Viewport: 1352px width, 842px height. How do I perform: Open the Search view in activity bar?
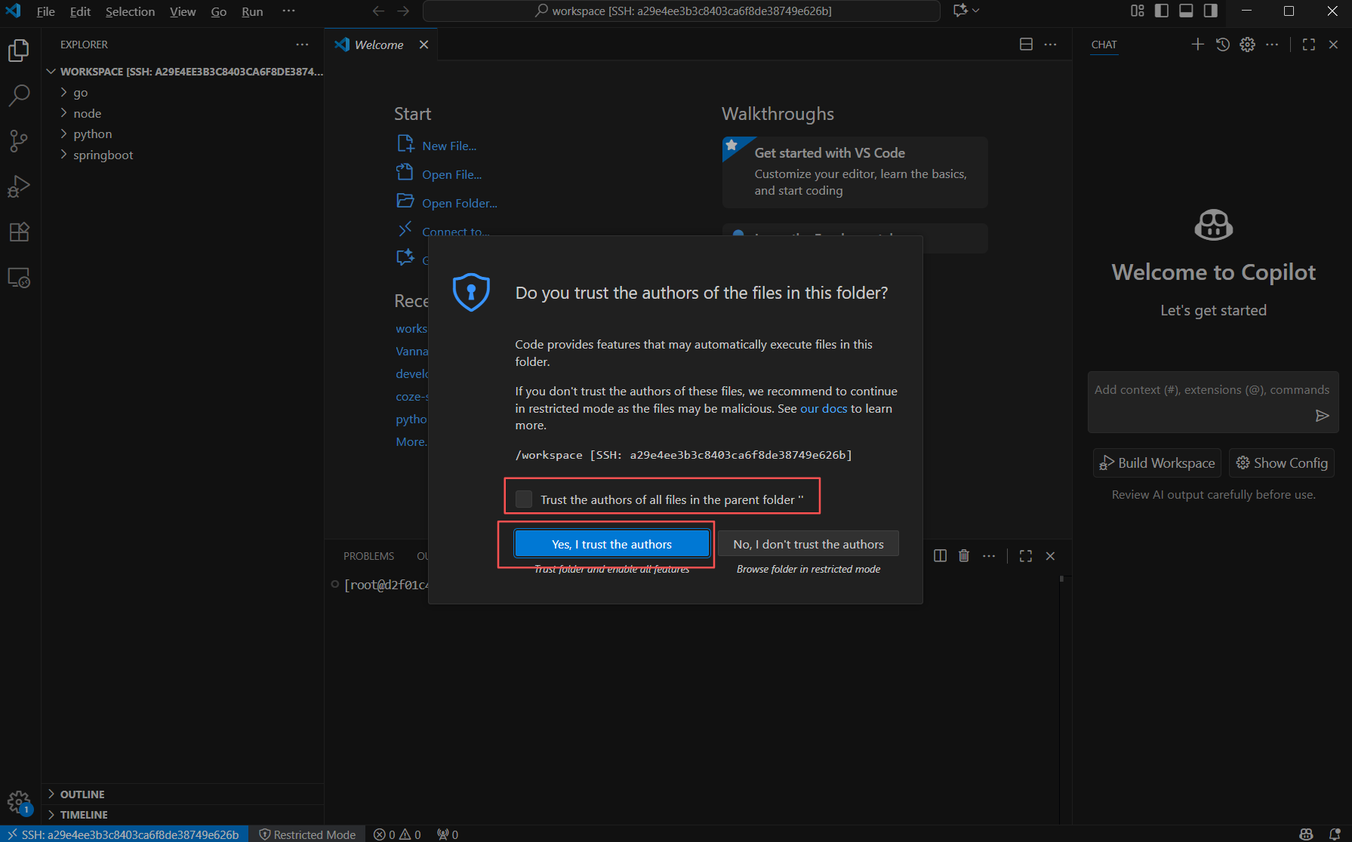coord(19,95)
